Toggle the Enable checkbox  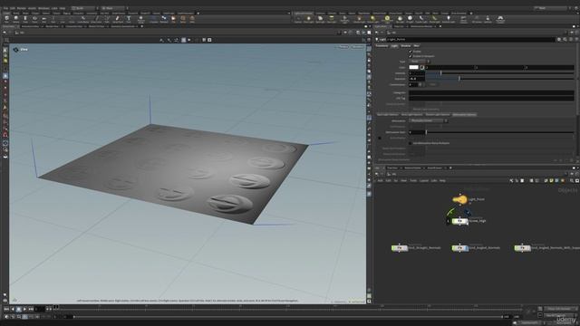pyautogui.click(x=411, y=52)
